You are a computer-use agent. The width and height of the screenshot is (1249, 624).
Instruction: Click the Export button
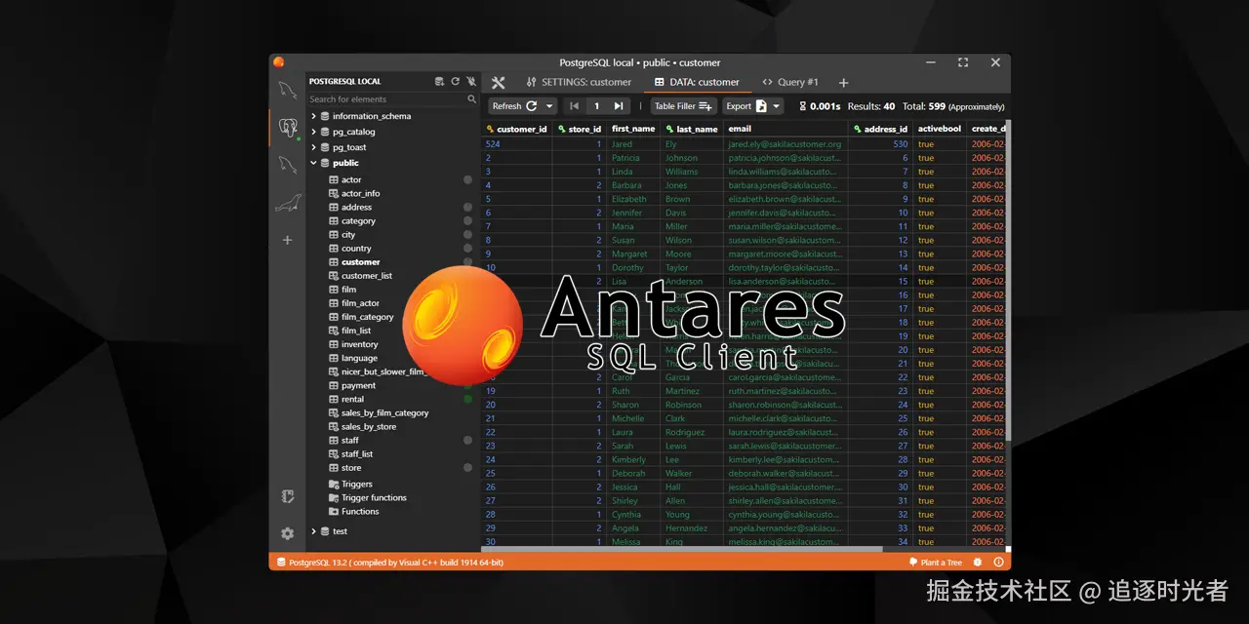[746, 106]
